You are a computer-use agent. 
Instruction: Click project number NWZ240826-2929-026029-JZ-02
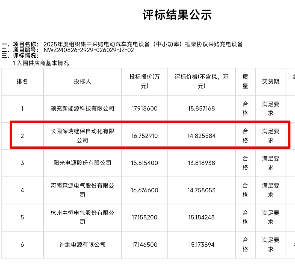tap(89, 50)
